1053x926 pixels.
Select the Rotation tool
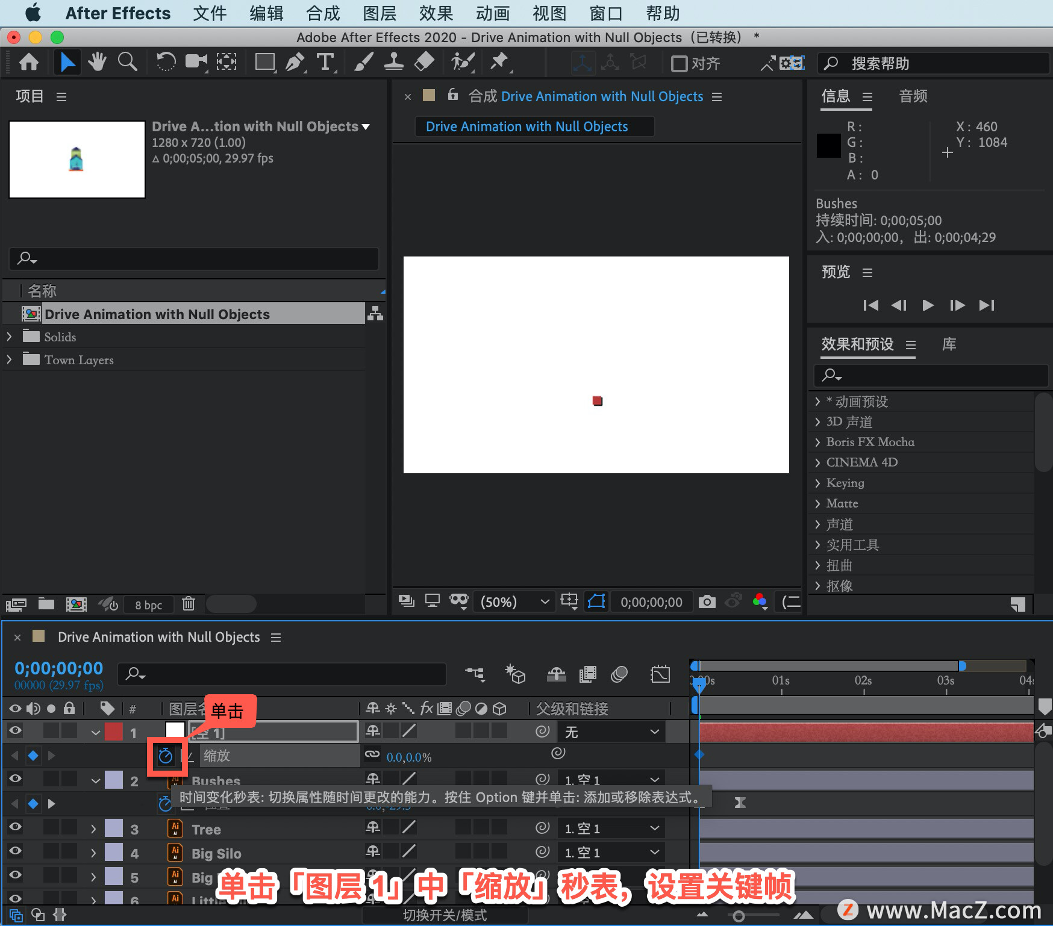click(166, 62)
